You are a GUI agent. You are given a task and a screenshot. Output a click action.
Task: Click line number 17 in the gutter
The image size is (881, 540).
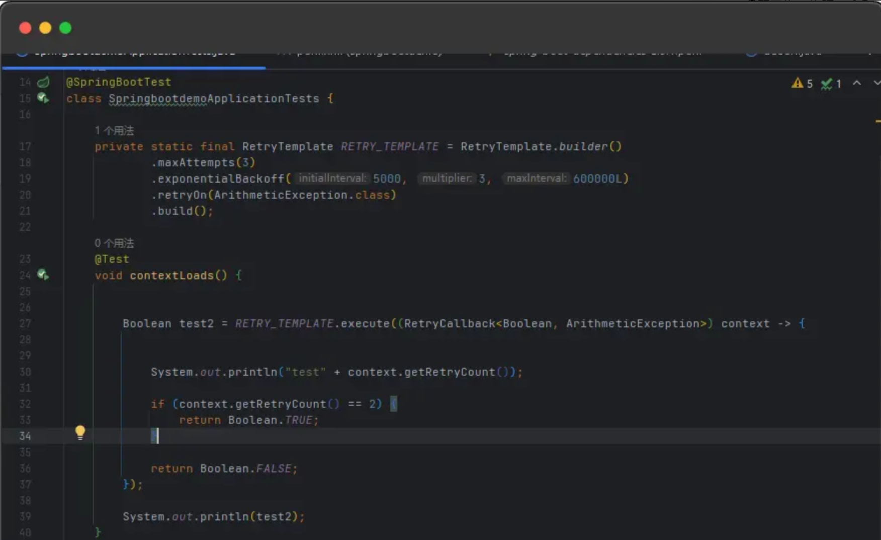[x=25, y=147]
